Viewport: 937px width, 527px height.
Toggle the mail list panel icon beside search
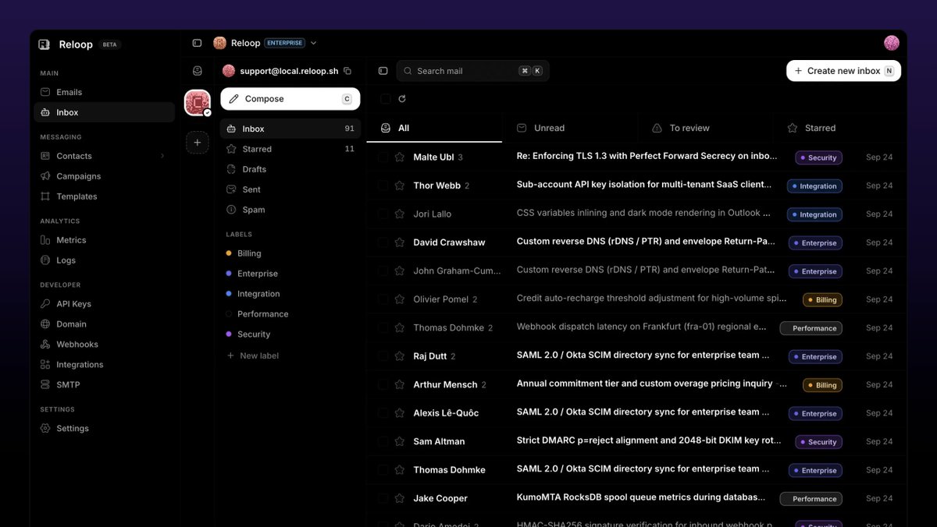(383, 71)
